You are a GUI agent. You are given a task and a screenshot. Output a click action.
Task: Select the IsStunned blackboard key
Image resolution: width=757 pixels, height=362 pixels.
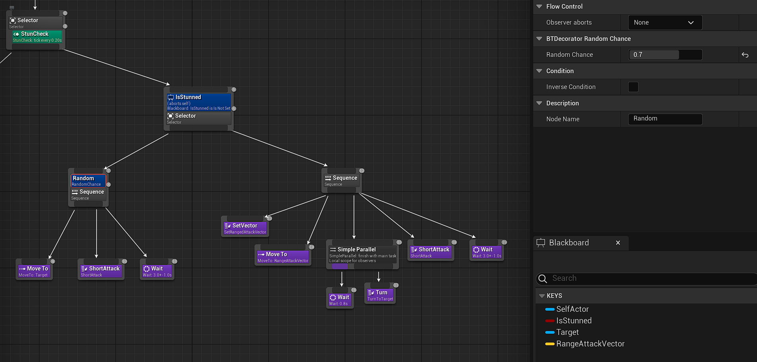[574, 321]
